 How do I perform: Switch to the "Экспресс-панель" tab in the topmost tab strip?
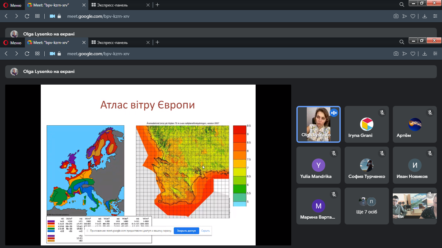click(117, 5)
